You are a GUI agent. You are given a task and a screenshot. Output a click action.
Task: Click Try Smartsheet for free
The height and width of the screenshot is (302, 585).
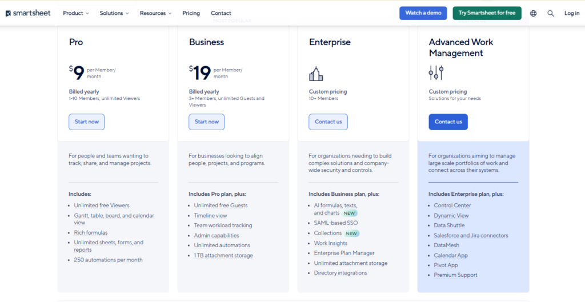(487, 13)
